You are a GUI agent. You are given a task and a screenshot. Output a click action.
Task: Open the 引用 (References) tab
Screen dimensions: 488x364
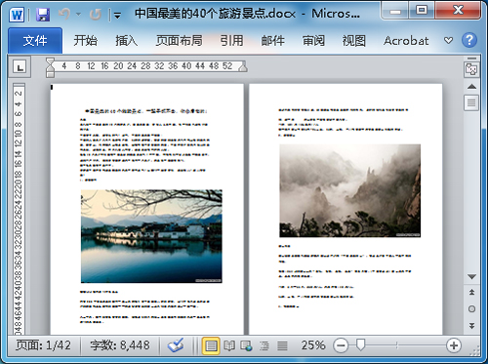(x=231, y=41)
